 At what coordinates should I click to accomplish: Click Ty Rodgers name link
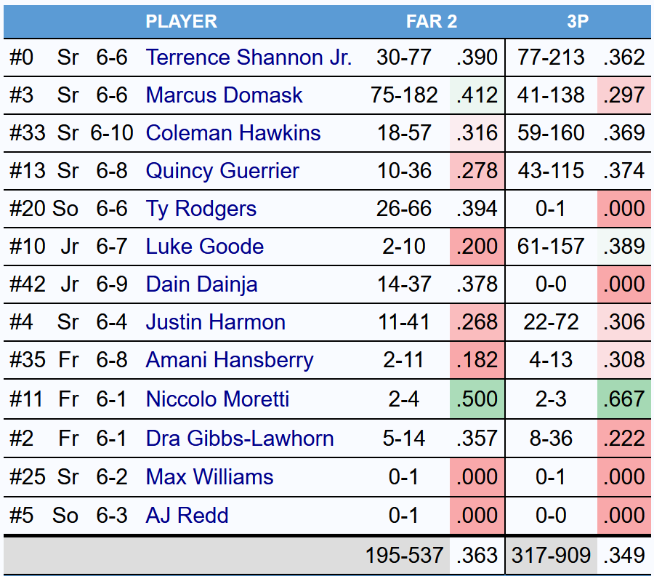pos(201,209)
